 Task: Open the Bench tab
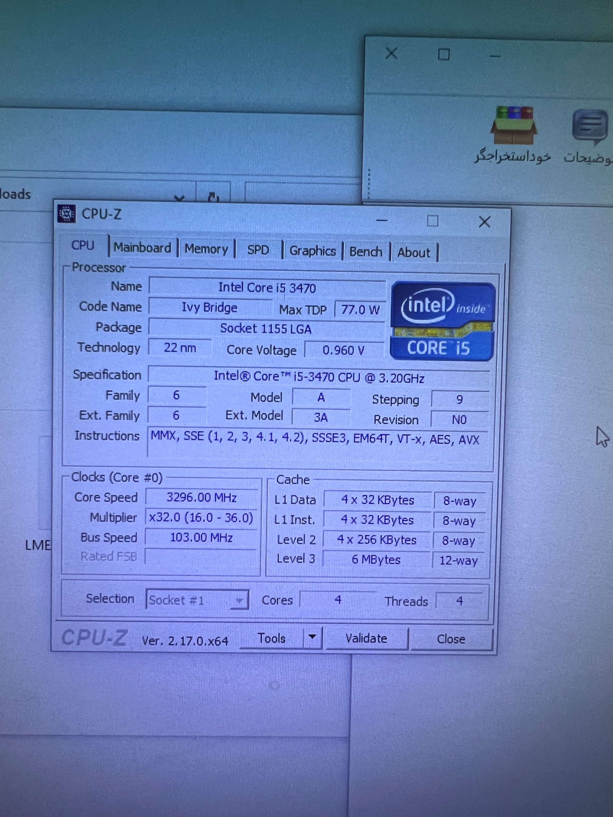click(366, 252)
